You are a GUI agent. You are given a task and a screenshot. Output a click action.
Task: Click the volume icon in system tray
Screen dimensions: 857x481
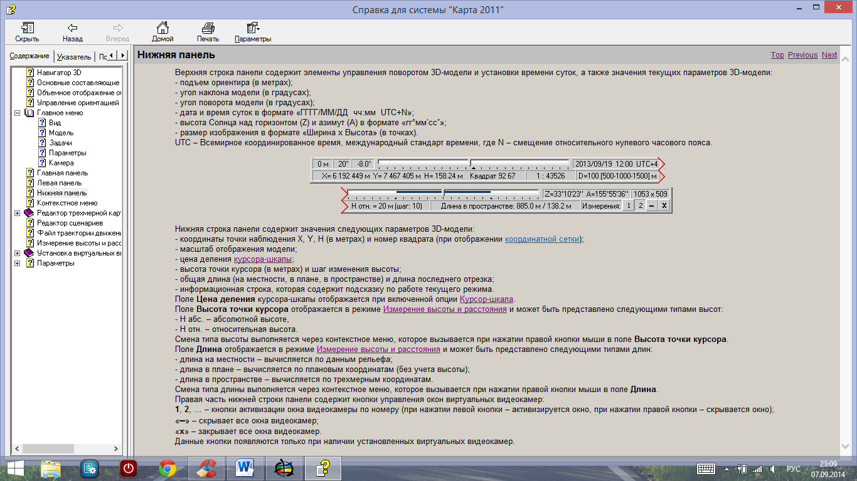[x=774, y=468]
